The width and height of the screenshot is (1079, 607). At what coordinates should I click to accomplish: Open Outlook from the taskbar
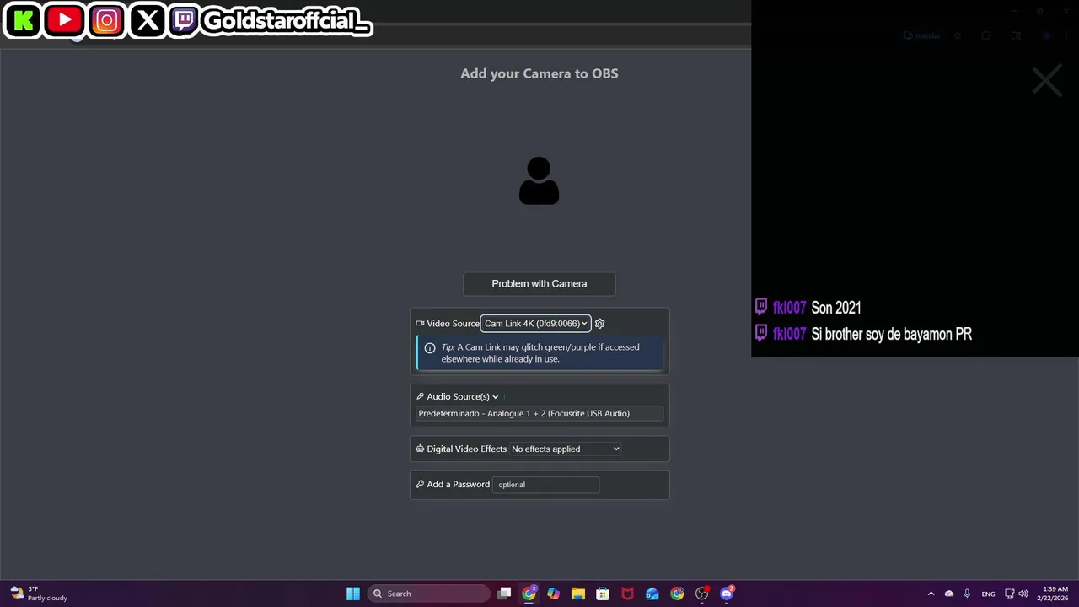pyautogui.click(x=652, y=594)
